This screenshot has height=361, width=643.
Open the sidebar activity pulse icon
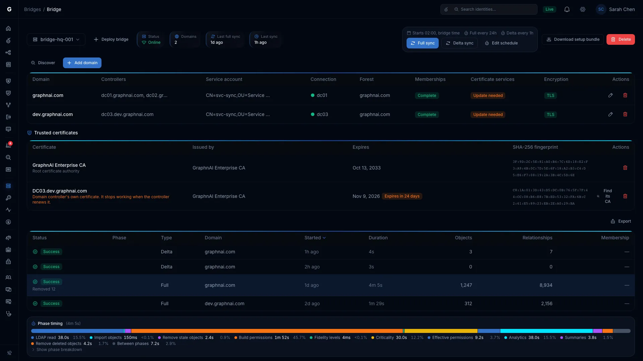coord(8,210)
